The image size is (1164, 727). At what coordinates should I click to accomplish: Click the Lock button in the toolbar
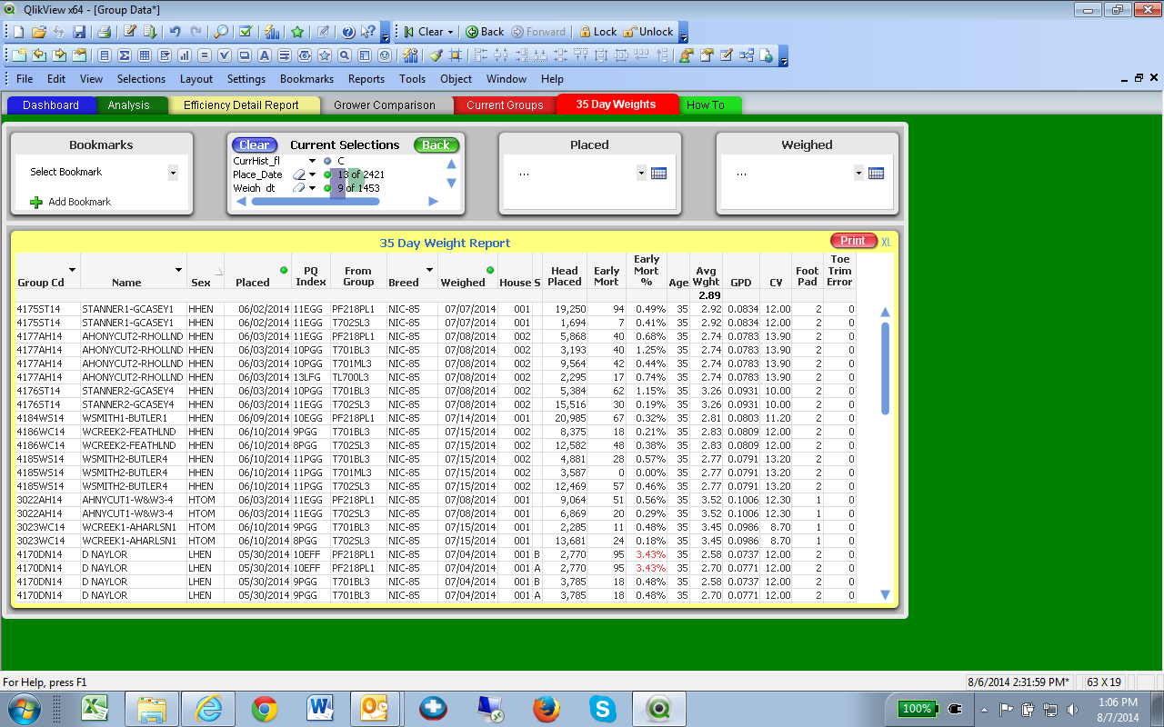coord(598,32)
